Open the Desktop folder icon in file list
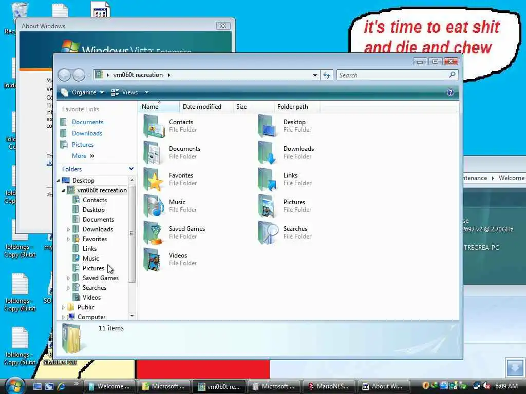This screenshot has height=394, width=526. [x=268, y=126]
